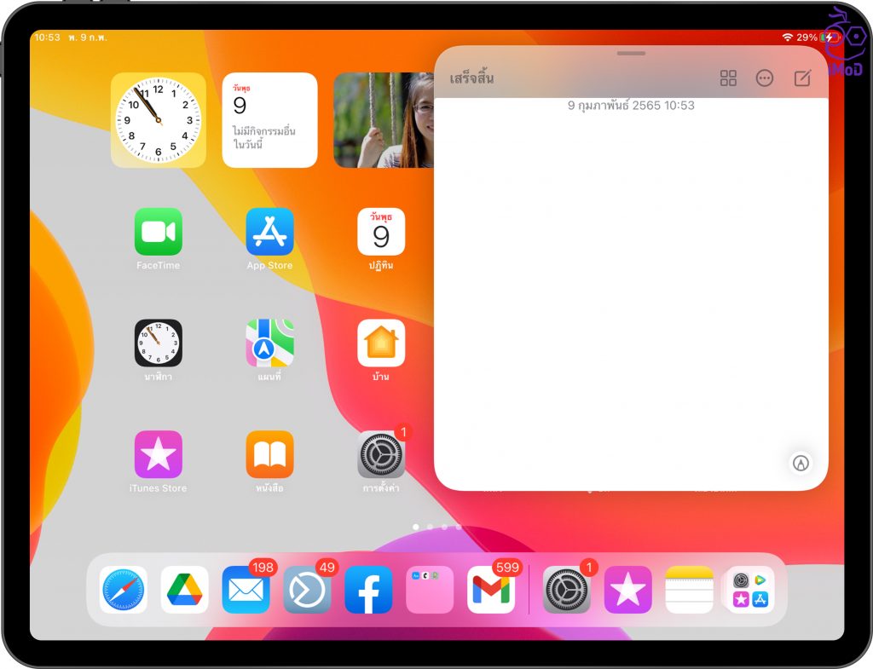Tap the markup pen tool icon

[x=800, y=463]
